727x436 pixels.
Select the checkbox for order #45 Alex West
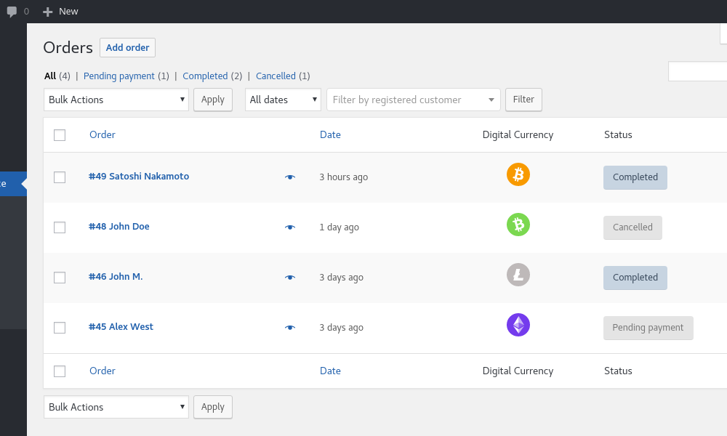tap(60, 328)
